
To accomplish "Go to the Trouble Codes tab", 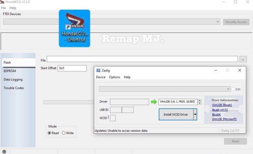I will pyautogui.click(x=14, y=88).
